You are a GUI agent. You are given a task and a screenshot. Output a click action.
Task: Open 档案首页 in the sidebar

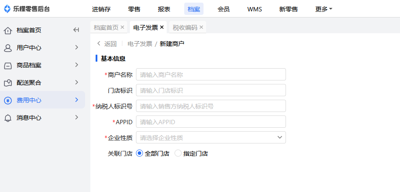point(29,31)
